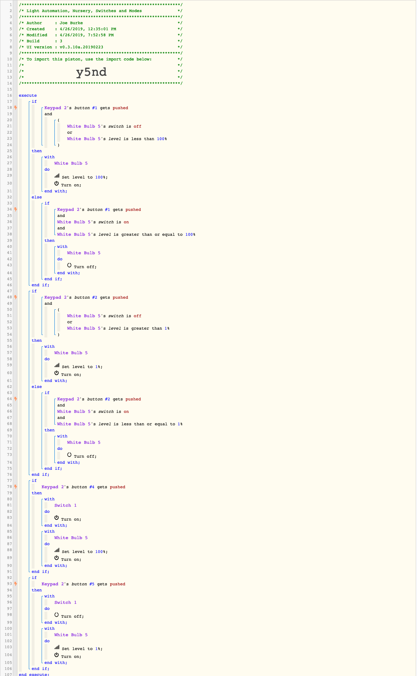This screenshot has height=676, width=419.
Task: Click 'White Bulb 5' device on line 71
Action: point(84,442)
